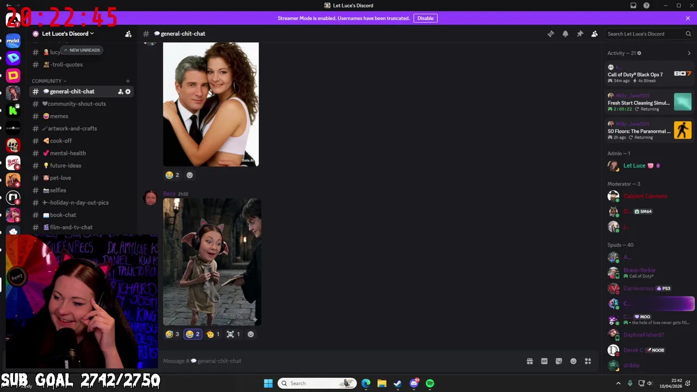The height and width of the screenshot is (392, 697).
Task: Open the sticker picker
Action: tap(559, 361)
